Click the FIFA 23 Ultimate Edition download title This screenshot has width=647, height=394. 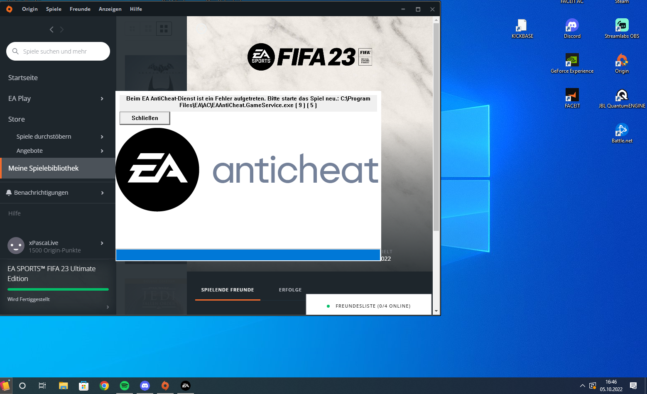[51, 274]
